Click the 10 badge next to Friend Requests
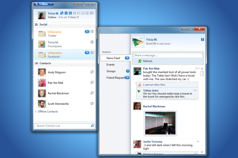This screenshot has height=158, width=238. pos(127,77)
